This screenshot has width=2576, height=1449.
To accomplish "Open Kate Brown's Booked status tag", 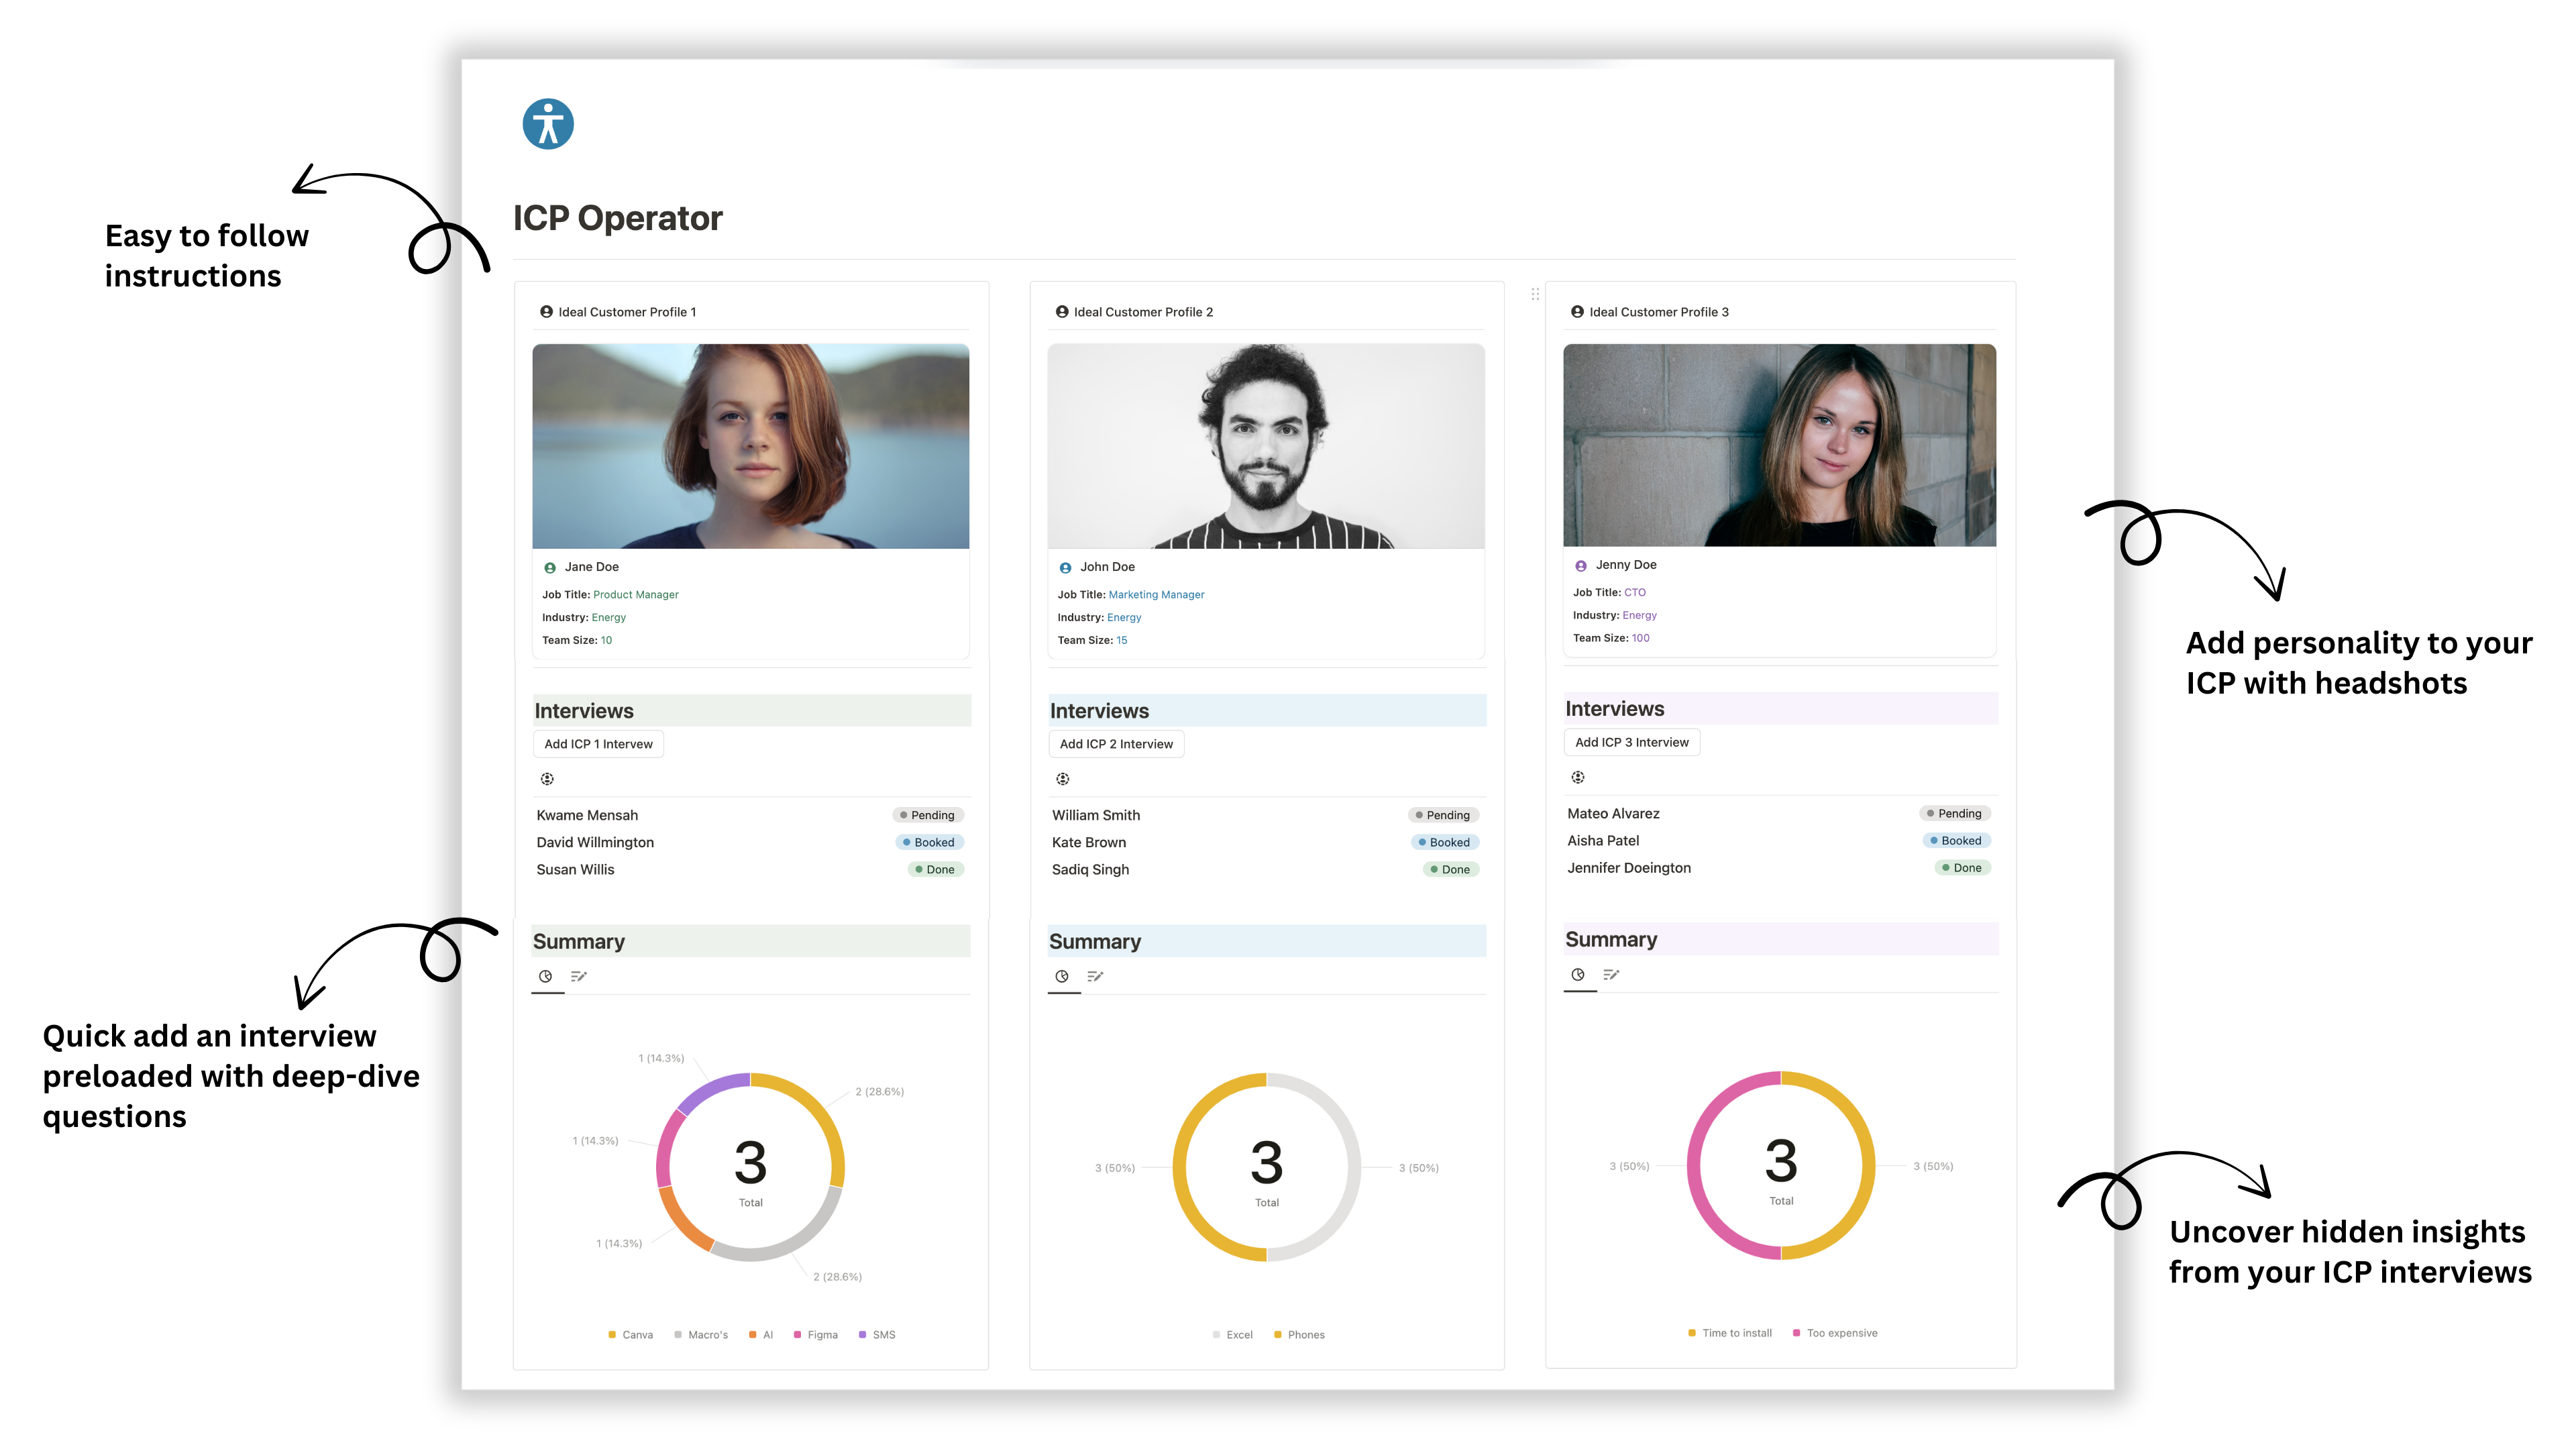I will 1444,842.
